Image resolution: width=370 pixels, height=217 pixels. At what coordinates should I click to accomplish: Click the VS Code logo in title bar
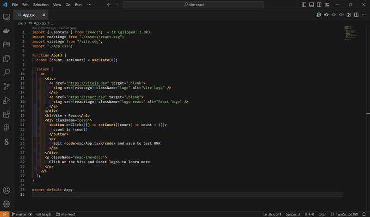5,5
